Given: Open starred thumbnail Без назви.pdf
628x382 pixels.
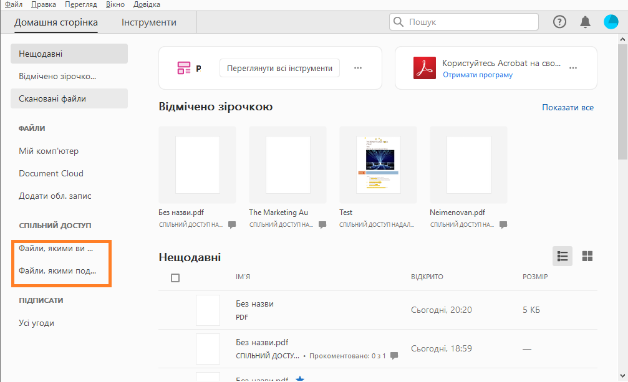Looking at the screenshot, I should pos(198,165).
